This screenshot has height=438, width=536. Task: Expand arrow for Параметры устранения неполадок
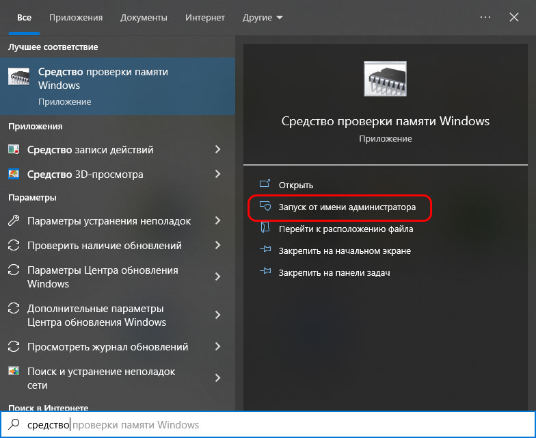[217, 220]
